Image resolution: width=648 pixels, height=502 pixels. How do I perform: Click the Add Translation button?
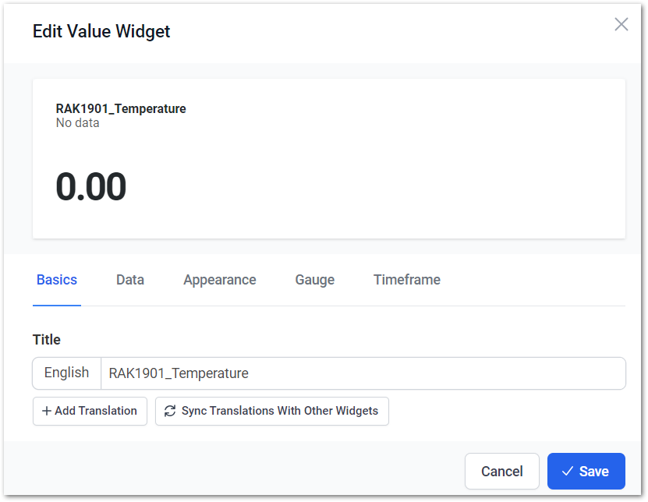90,411
